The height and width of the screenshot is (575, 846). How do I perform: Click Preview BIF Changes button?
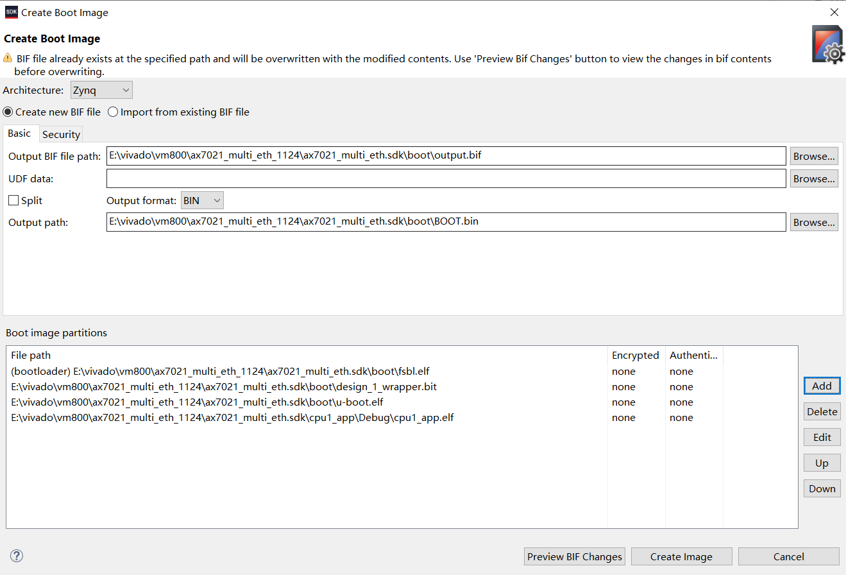(575, 556)
